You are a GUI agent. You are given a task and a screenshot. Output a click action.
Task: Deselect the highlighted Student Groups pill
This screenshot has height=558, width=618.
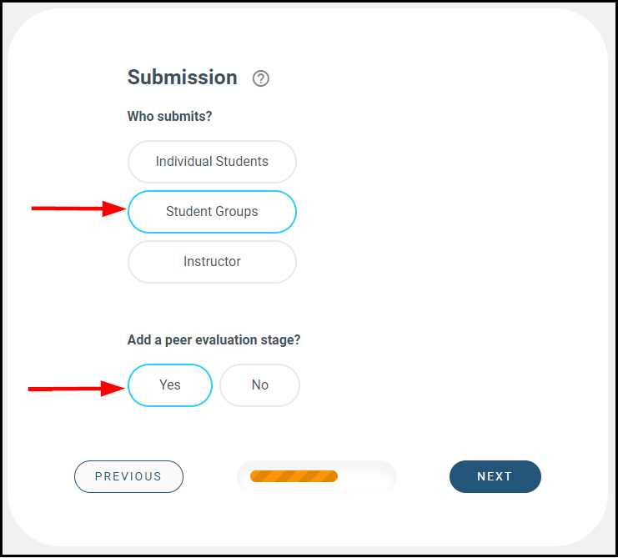point(212,212)
